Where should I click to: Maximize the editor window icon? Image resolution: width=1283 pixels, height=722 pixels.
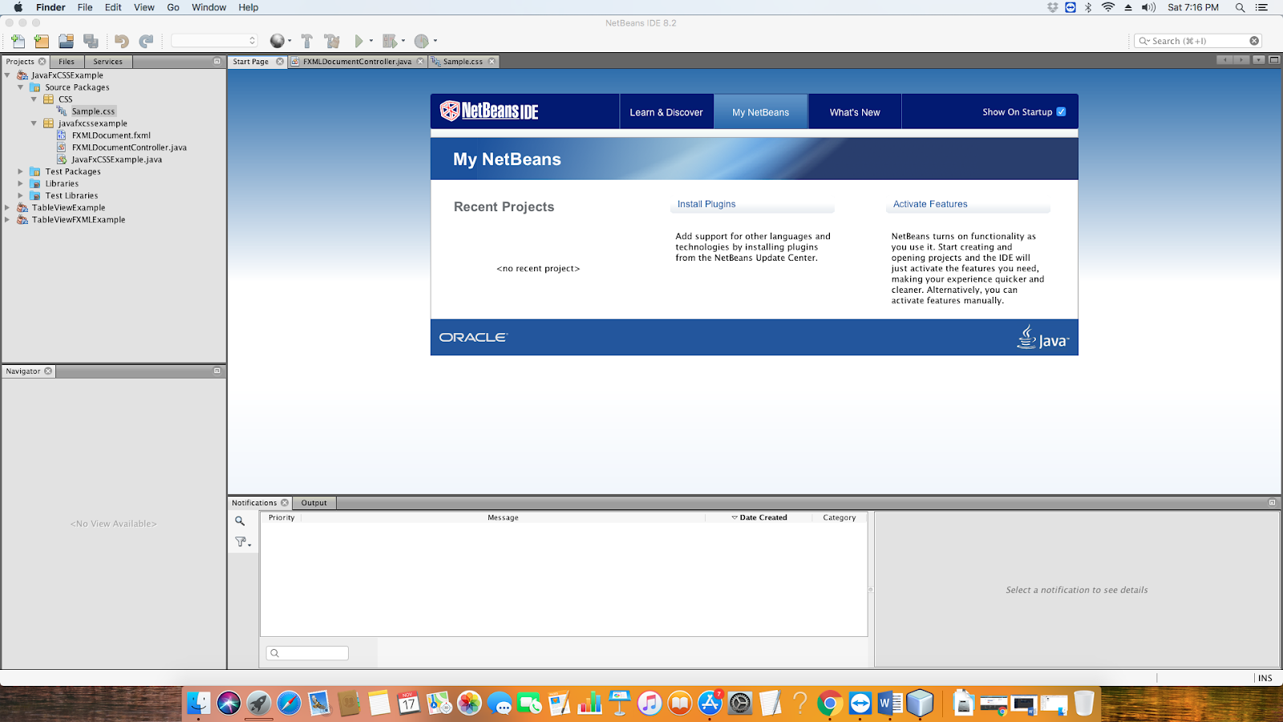(x=1274, y=60)
